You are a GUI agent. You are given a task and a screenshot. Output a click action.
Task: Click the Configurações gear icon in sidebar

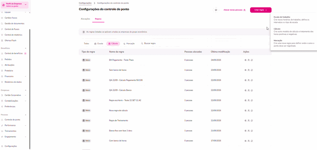2,146
